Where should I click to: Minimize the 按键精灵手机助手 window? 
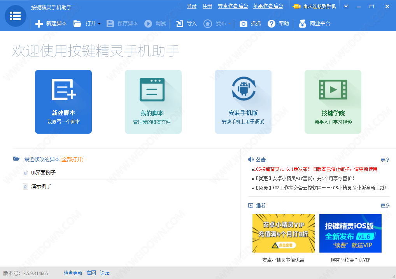tap(359, 7)
